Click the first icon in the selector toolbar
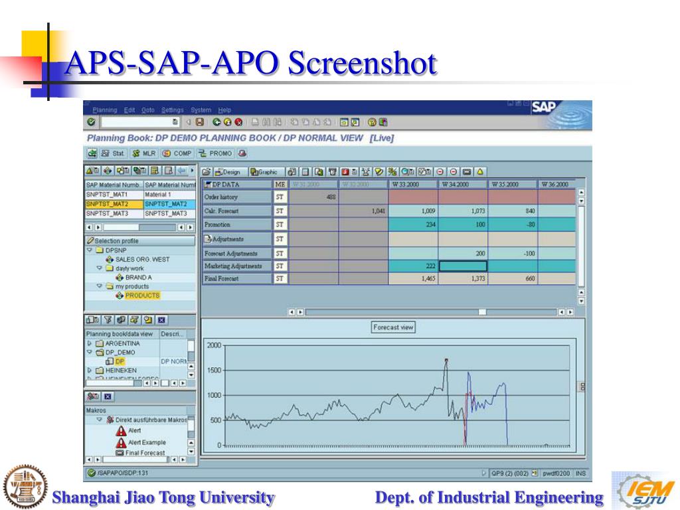 click(92, 171)
